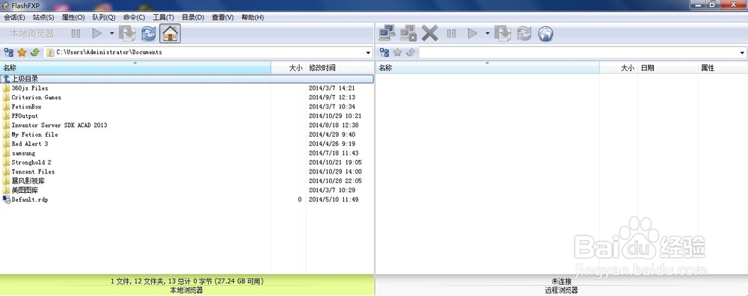Viewport: 748px width, 296px height.
Task: Open the dropdown arrow beside local play button
Action: (111, 34)
